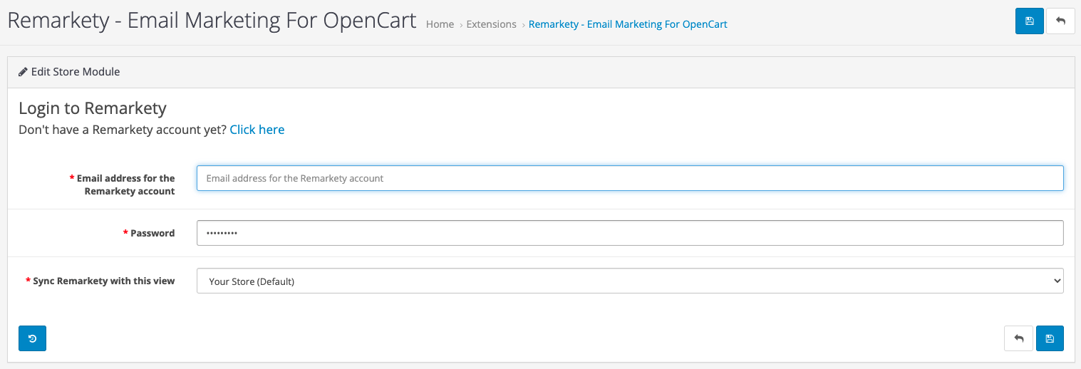Click the back arrow icon in page header
1081x369 pixels.
(x=1060, y=21)
